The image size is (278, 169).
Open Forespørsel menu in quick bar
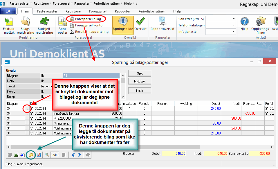(63, 3)
